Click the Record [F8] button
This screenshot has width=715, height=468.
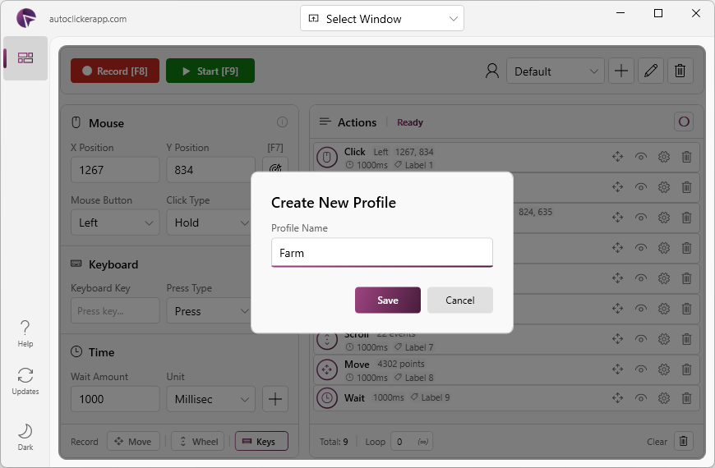(115, 71)
